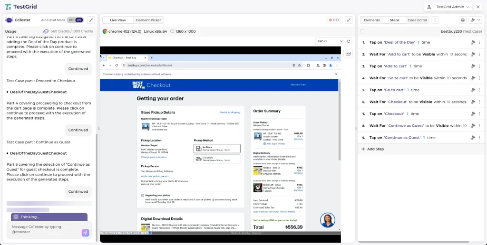This screenshot has width=487, height=245.
Task: Open the Code Editor tab
Action: pos(417,20)
